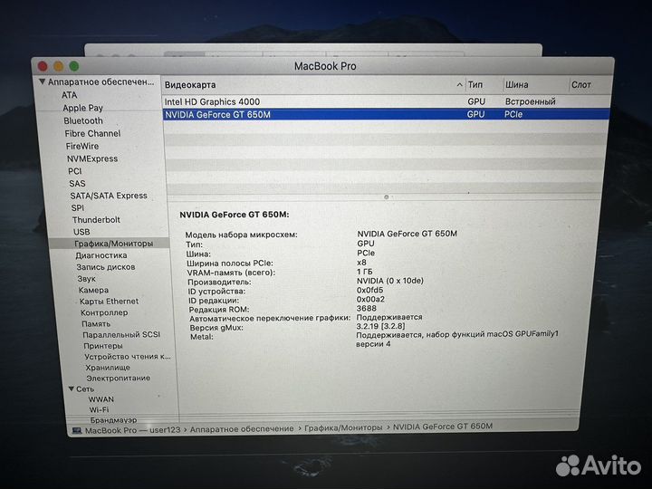Minimize the MacBook Pro window

pos(59,66)
